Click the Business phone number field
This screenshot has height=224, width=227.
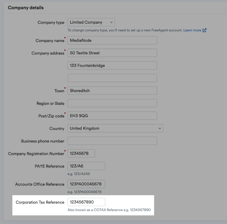112,141
